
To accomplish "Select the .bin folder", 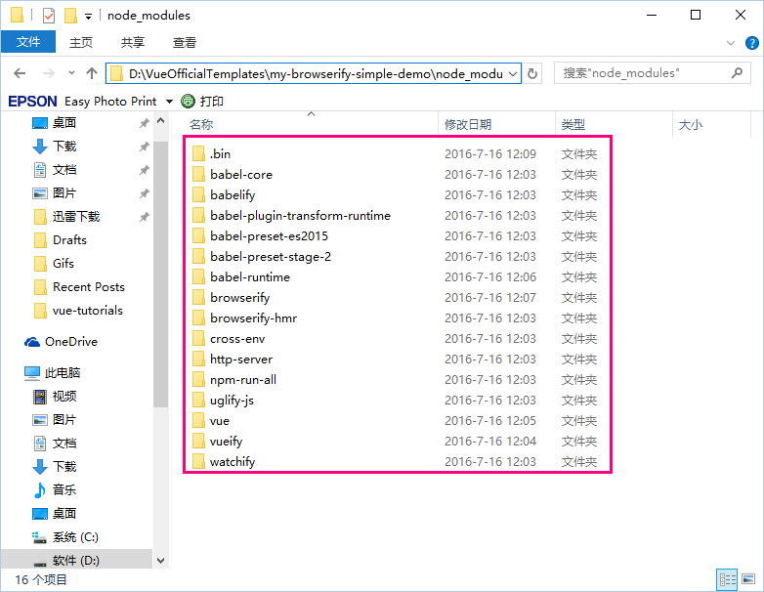I will [x=220, y=154].
